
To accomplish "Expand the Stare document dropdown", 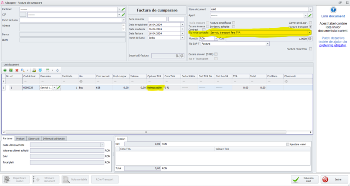I will 310,9.
